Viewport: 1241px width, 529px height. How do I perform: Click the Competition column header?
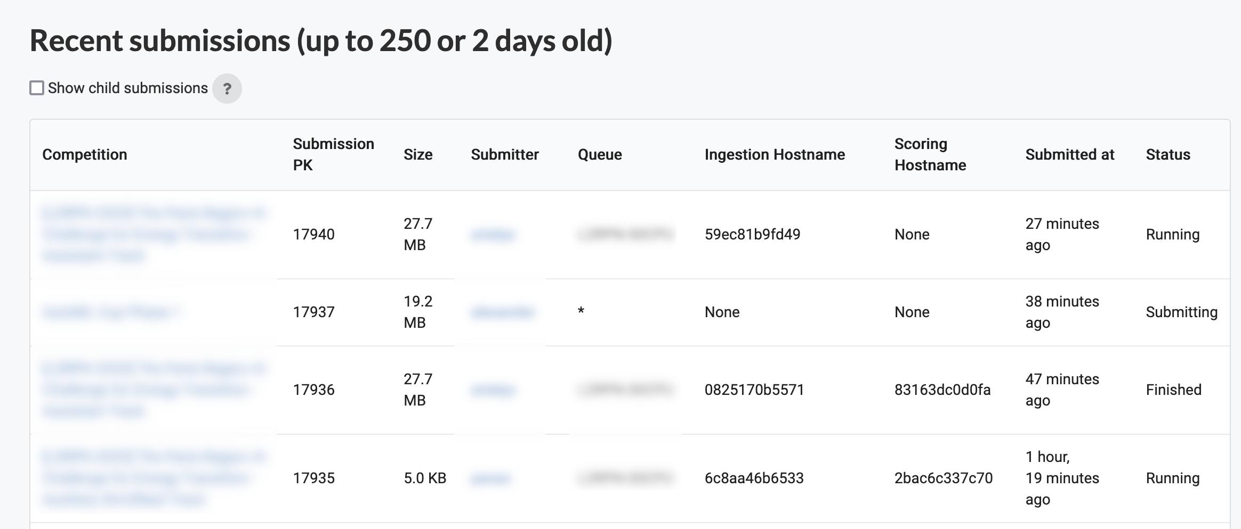(x=85, y=154)
